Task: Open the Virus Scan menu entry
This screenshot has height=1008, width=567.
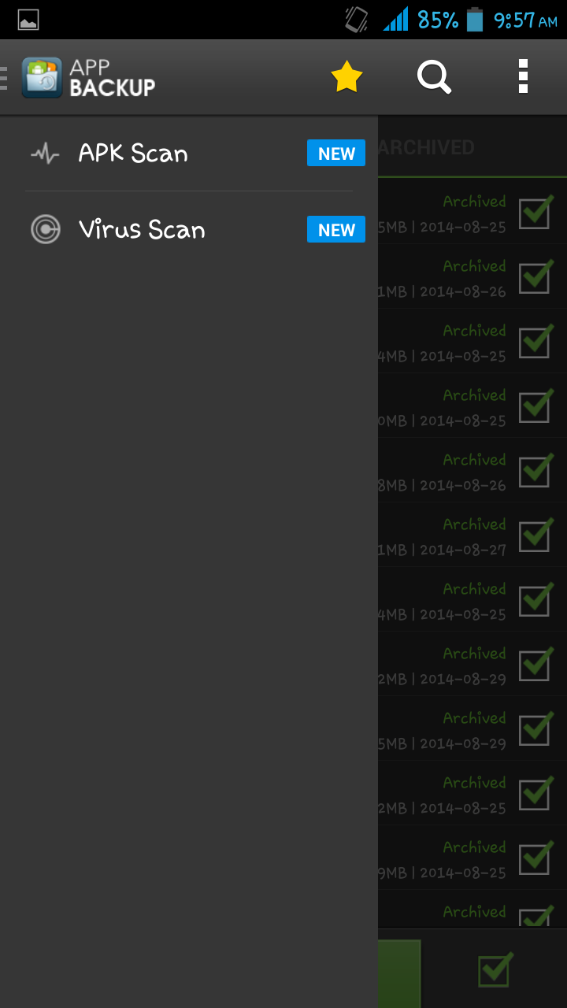Action: (189, 230)
